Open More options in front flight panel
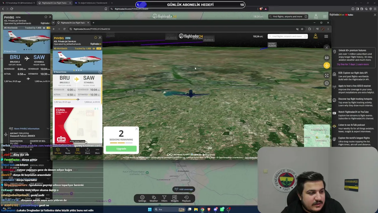This screenshot has width=378, height=213. click(x=97, y=151)
